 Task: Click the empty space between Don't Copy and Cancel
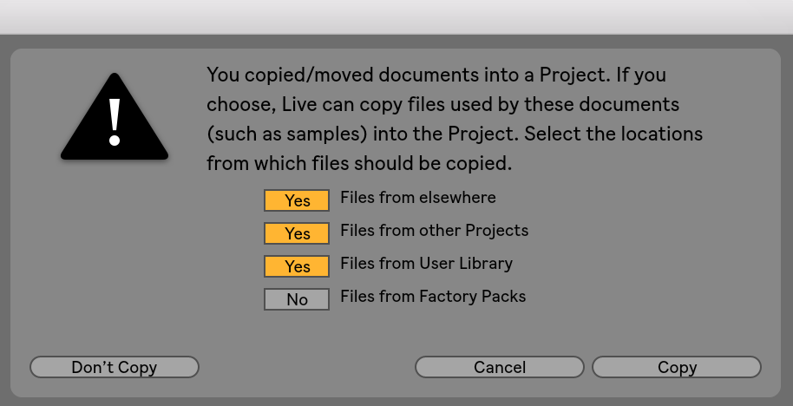pos(306,367)
